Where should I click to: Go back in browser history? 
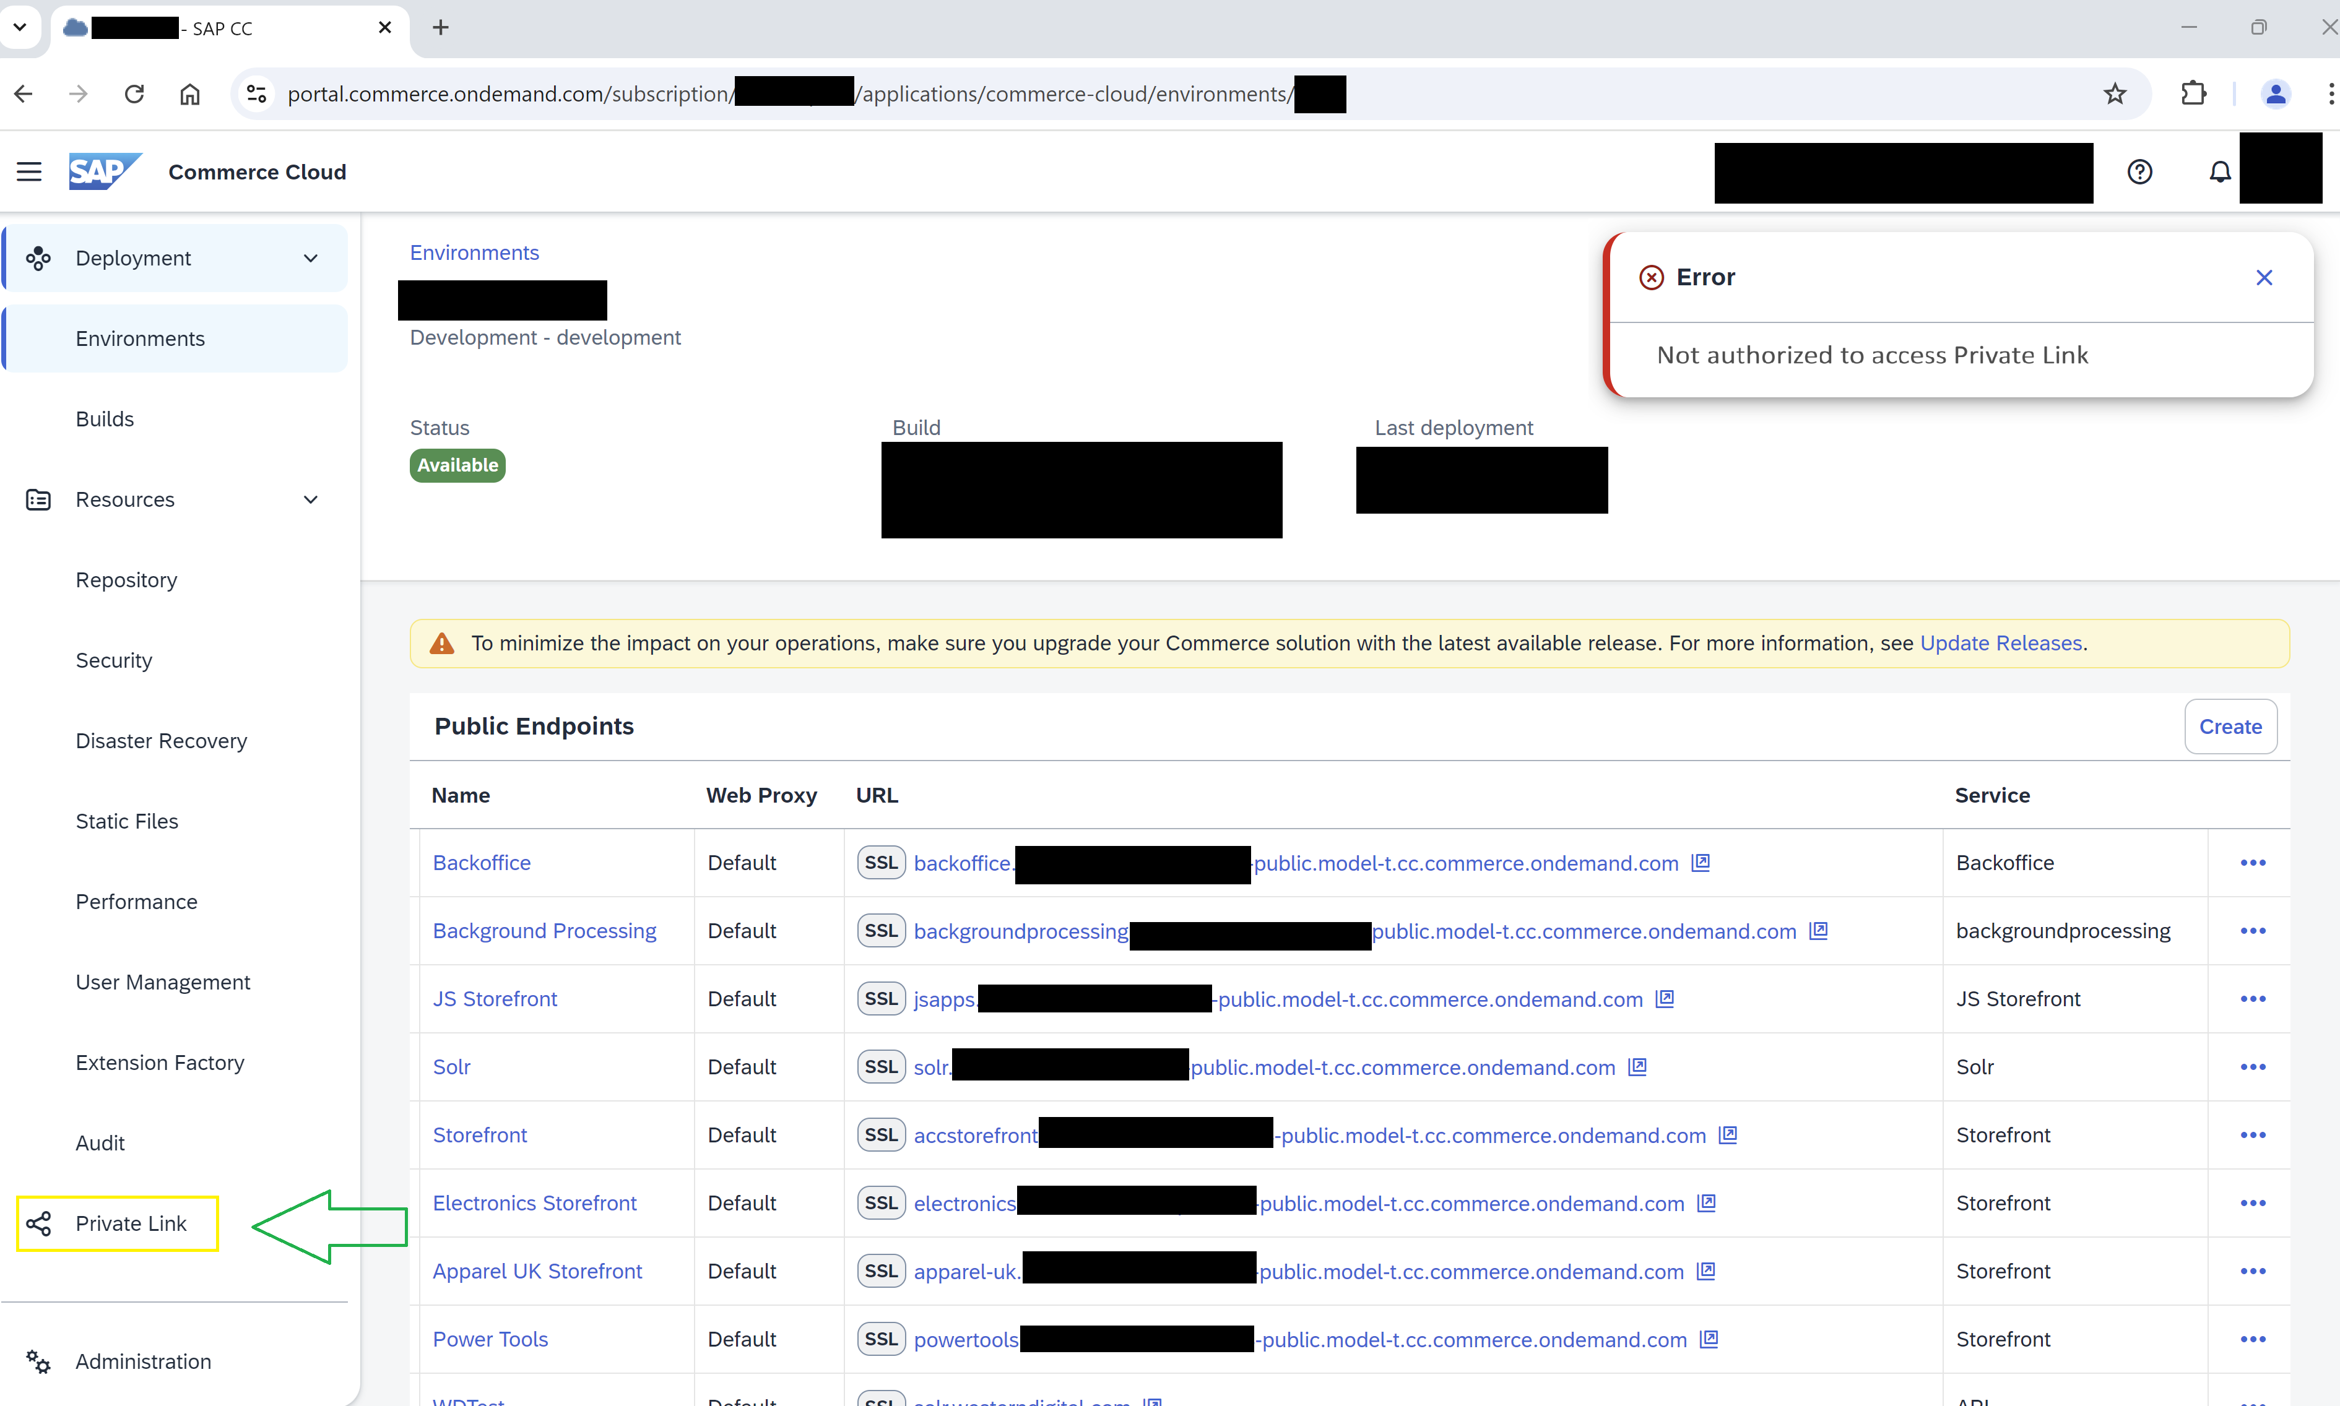24,94
